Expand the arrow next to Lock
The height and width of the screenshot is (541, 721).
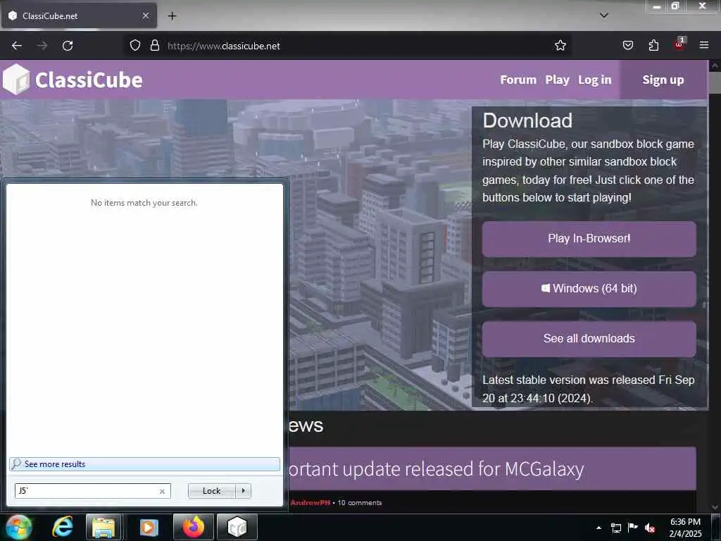(x=243, y=491)
